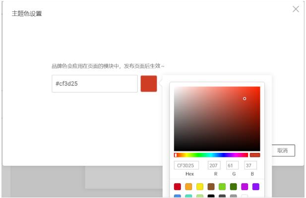Edit the G value 61 field
This screenshot has width=306, height=198.
(232, 165)
